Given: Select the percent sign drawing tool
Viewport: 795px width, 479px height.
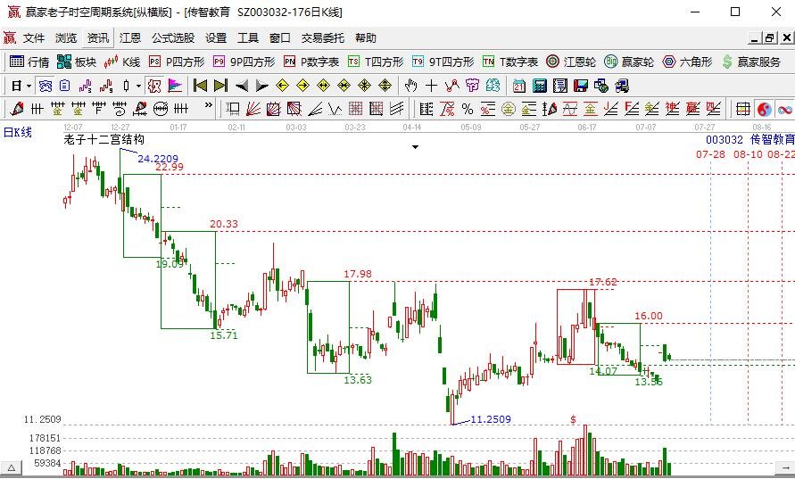Looking at the screenshot, I should (x=467, y=109).
